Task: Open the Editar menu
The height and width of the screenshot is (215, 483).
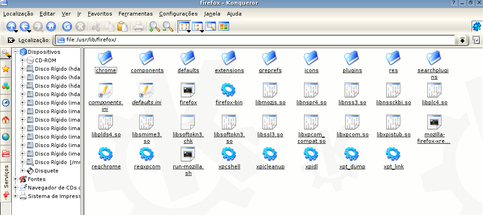Action: 47,14
